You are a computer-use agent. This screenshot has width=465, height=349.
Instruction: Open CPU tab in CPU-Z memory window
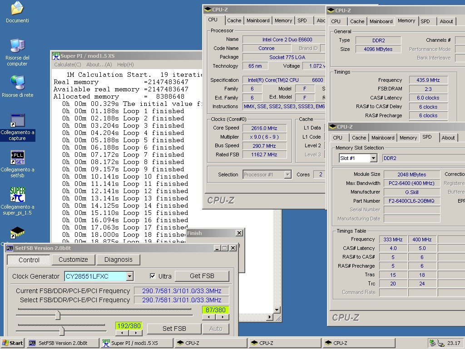336,21
